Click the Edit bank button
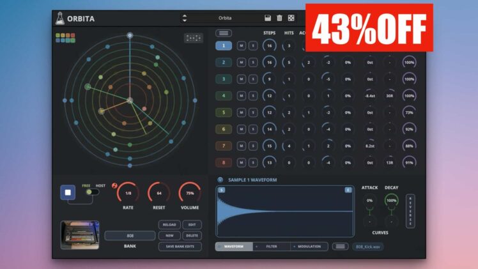The image size is (478, 269). [x=192, y=224]
